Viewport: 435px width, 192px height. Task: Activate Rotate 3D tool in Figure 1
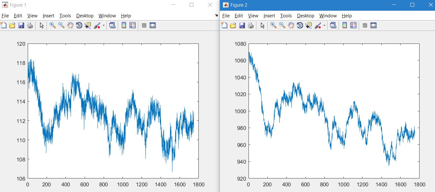79,26
